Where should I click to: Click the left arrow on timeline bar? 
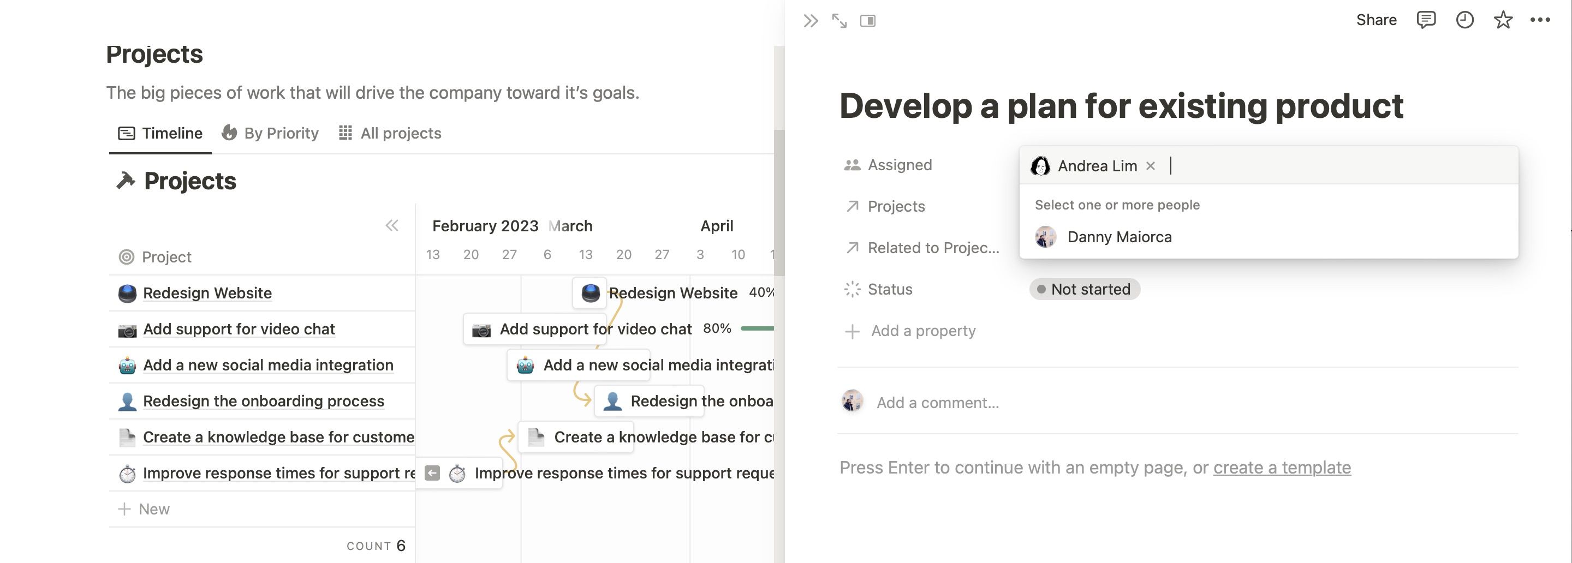coord(432,474)
